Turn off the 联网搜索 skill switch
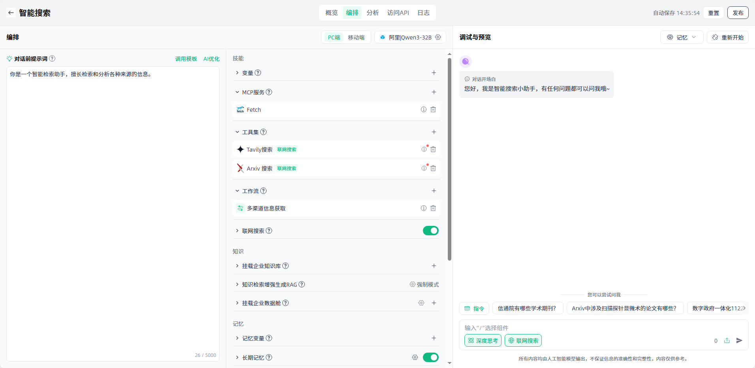Screen dimensions: 755x368 click(430, 231)
